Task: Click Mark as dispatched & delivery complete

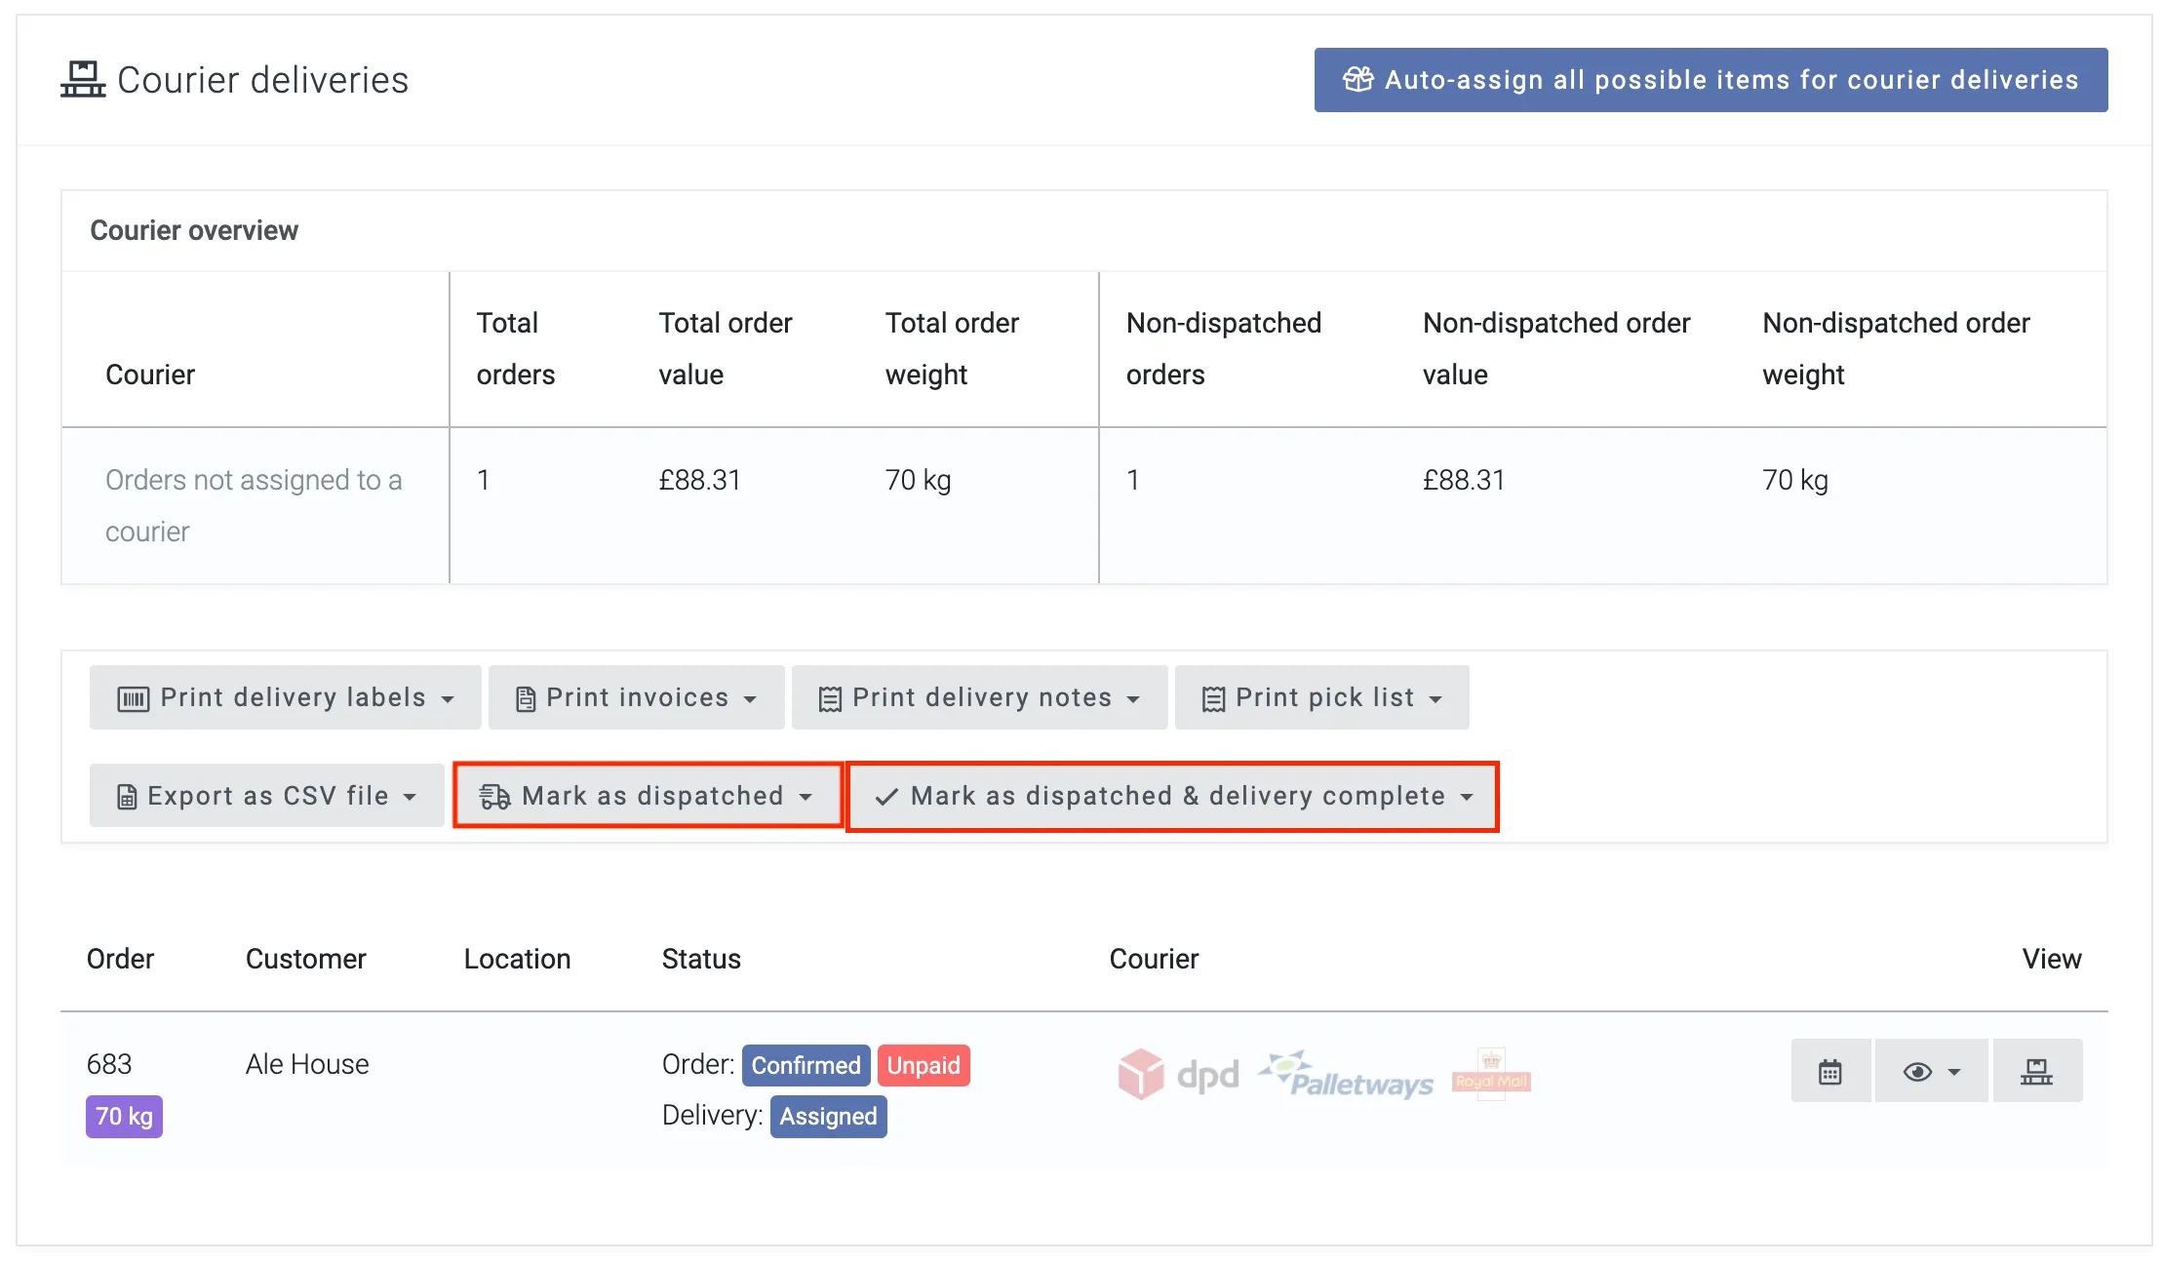Action: click(x=1172, y=796)
